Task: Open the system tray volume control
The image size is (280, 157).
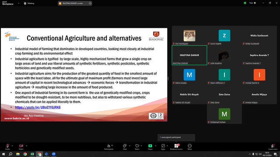Action: (260, 154)
